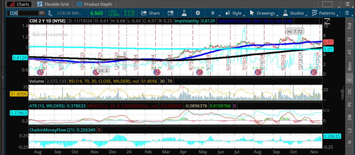Open the beaker Edit Studies icon
This screenshot has width=355, height=155.
(184, 13)
